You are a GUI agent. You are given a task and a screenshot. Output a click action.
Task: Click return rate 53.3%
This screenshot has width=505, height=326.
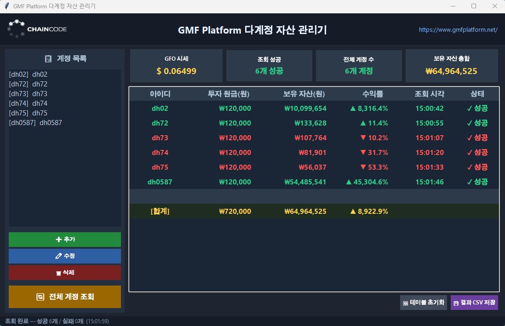pyautogui.click(x=374, y=167)
